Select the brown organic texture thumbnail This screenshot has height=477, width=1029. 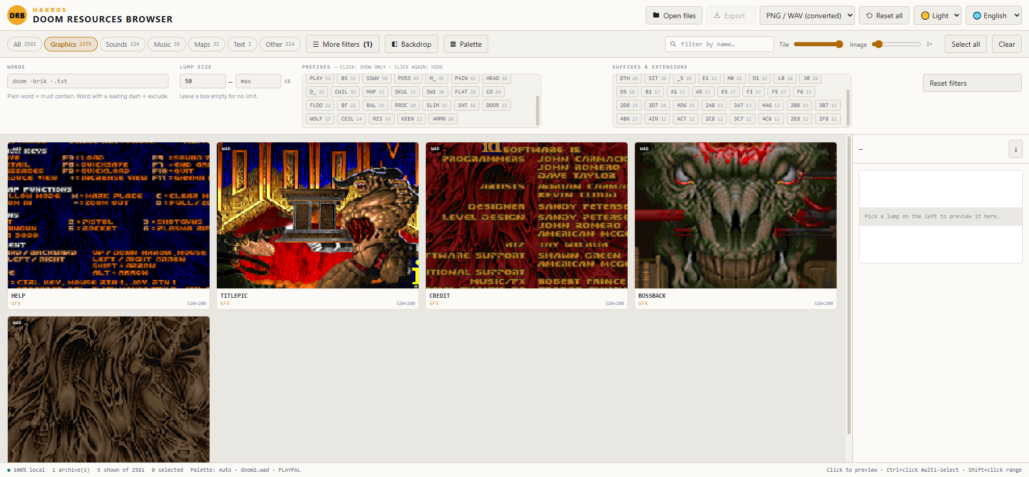coord(109,389)
